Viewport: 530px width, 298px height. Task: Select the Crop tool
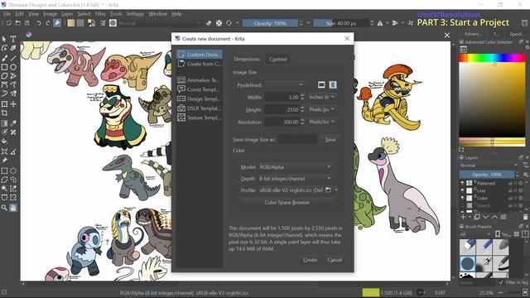4,113
